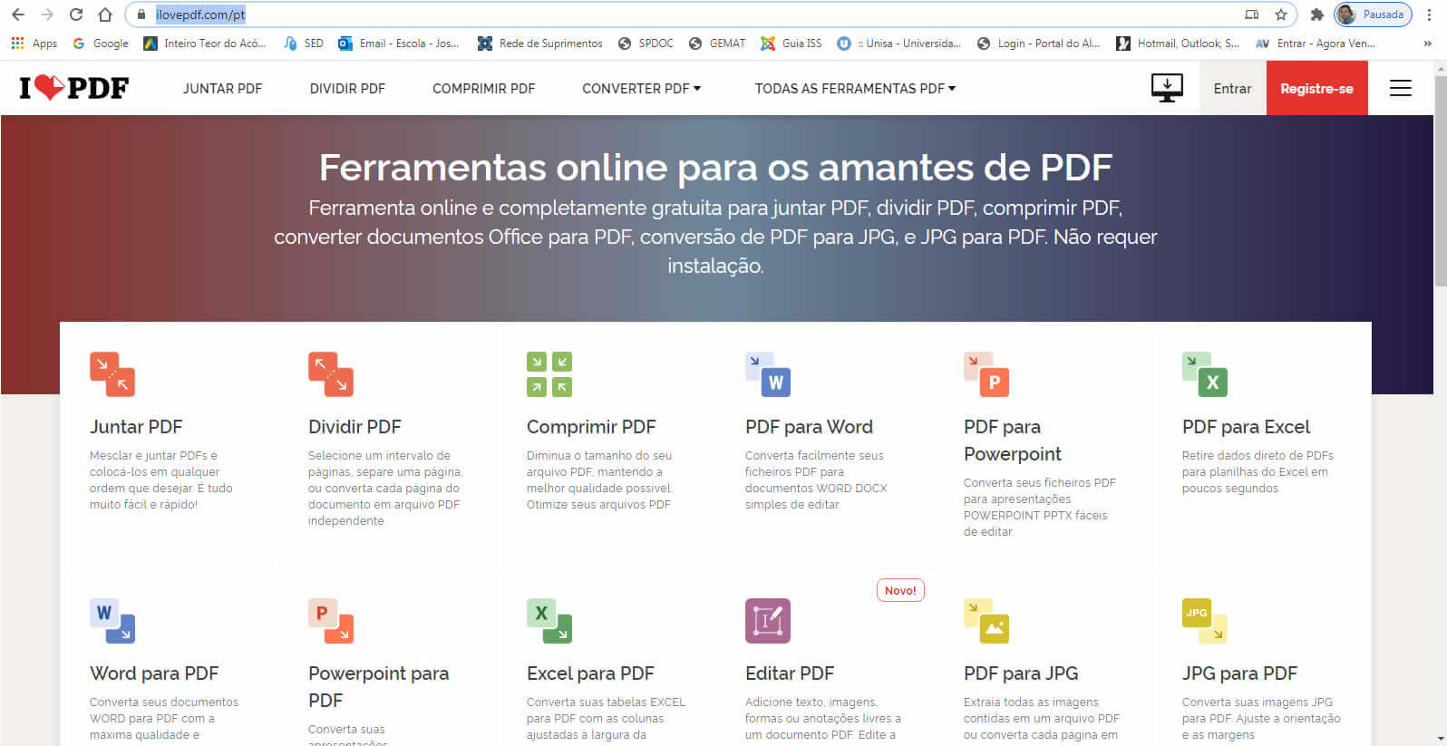This screenshot has width=1447, height=746.
Task: Open COMPRIMIR PDF in top navigation
Action: click(483, 88)
